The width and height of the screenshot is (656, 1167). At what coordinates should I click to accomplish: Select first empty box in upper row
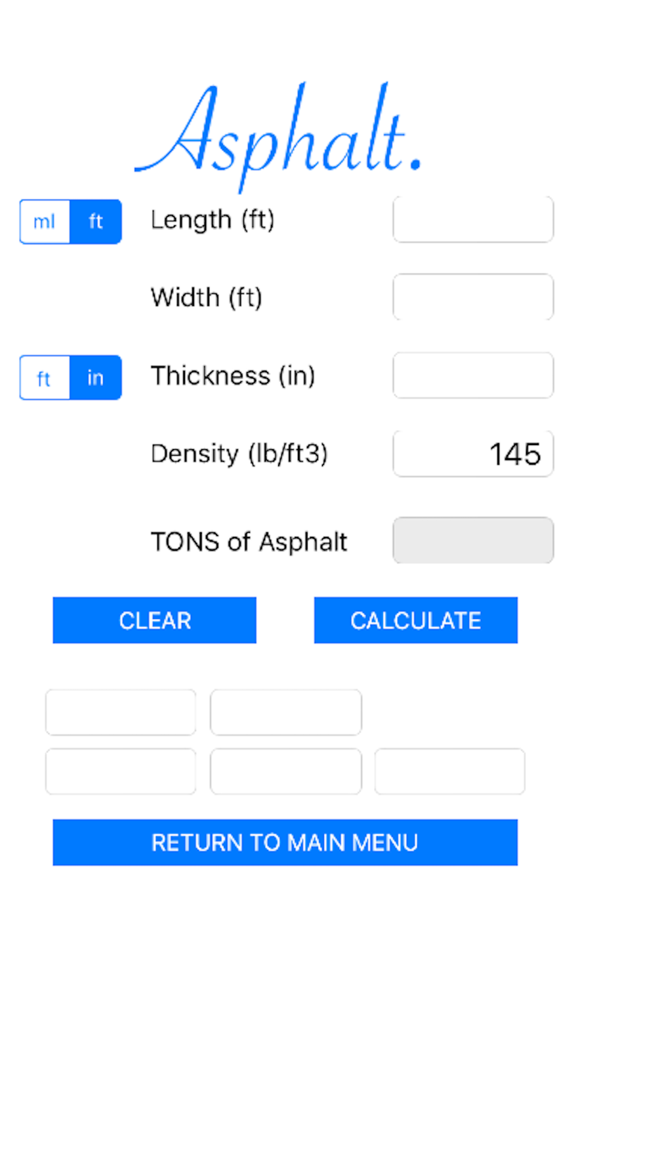click(121, 712)
